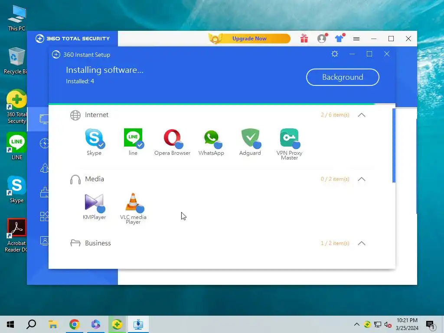Select the line app icon in Internet section
The height and width of the screenshot is (333, 444).
pos(134,138)
